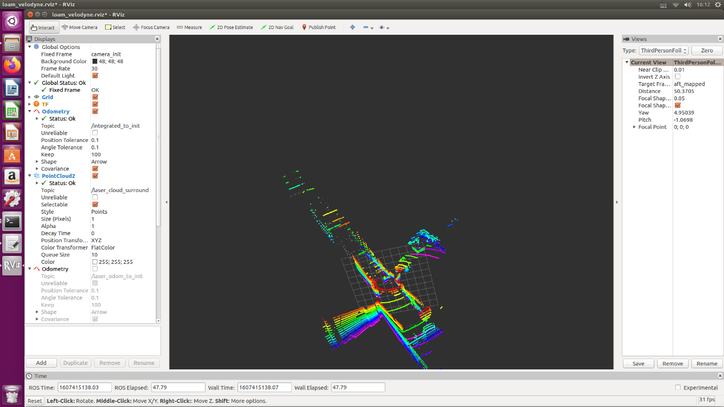The height and width of the screenshot is (407, 724).
Task: Toggle PointCloud2 Selectable checkbox
Action: 95,205
